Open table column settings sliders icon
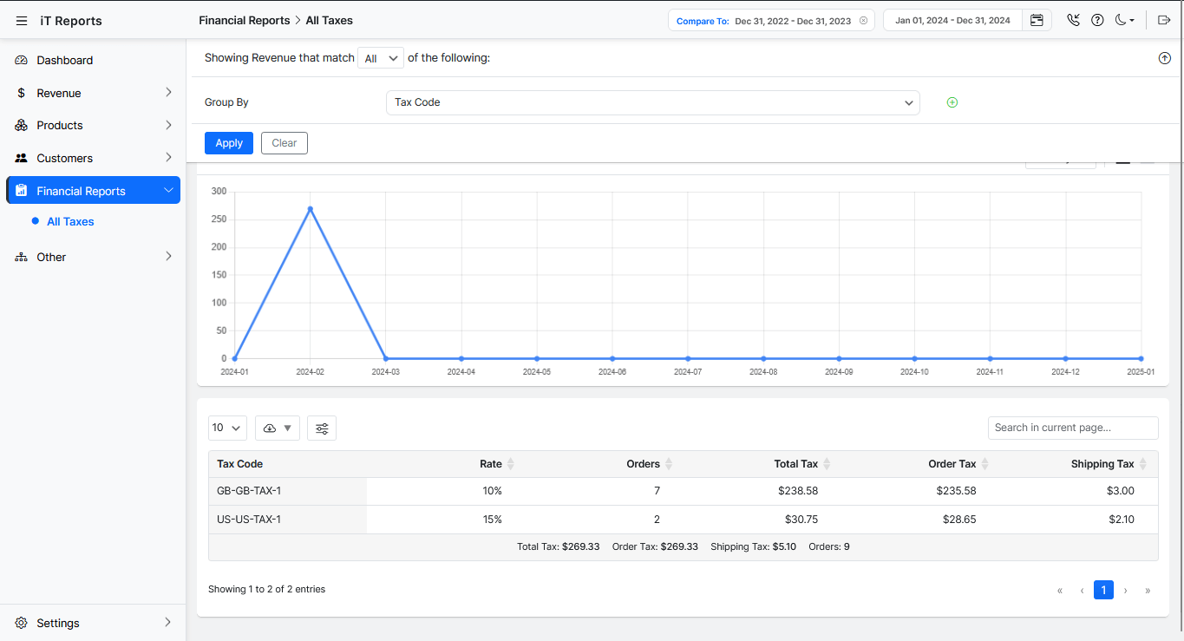1184x641 pixels. pyautogui.click(x=322, y=428)
